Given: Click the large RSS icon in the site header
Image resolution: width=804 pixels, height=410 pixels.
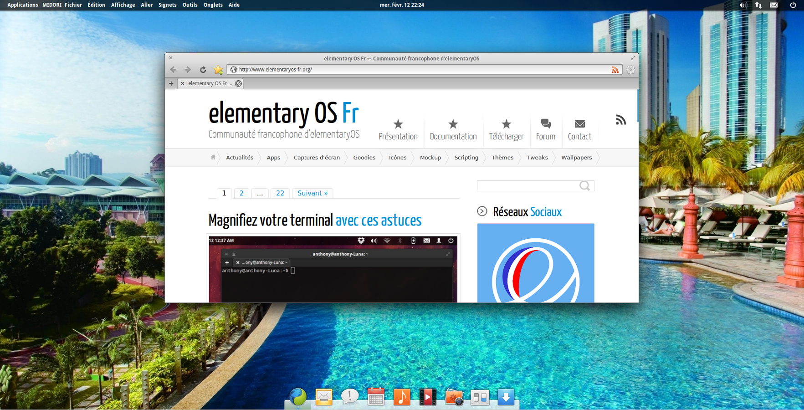Looking at the screenshot, I should pos(621,120).
